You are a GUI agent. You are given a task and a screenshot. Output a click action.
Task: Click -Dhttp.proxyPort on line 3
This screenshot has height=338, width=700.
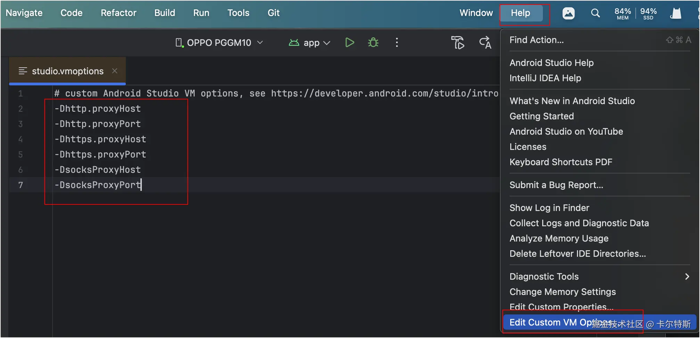point(98,124)
